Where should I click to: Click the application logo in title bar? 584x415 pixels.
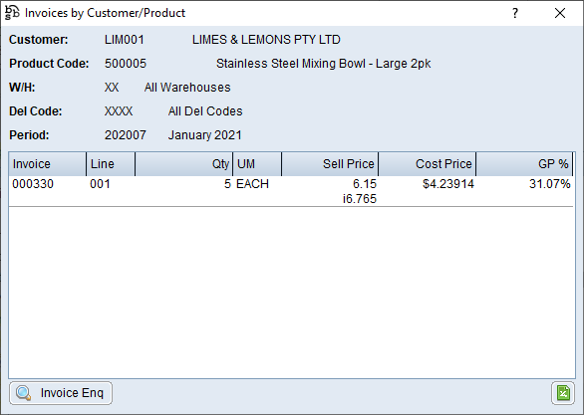click(12, 13)
